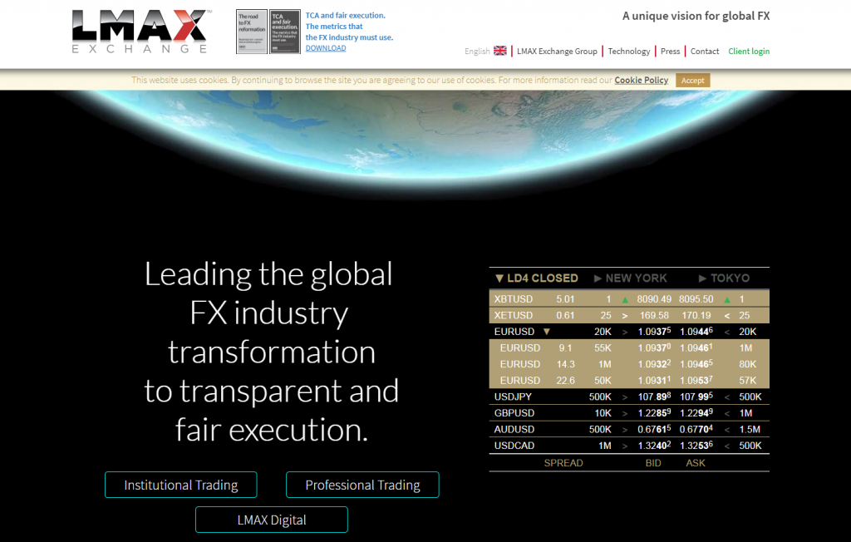Click the SPREAD column label
This screenshot has width=851, height=542.
(563, 463)
